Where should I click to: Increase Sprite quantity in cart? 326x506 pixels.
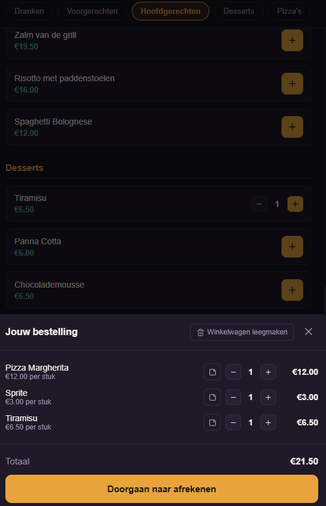click(x=268, y=397)
